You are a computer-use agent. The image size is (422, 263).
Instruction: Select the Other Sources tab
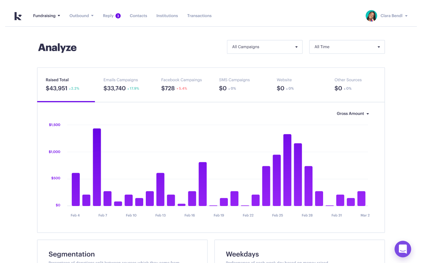click(348, 84)
